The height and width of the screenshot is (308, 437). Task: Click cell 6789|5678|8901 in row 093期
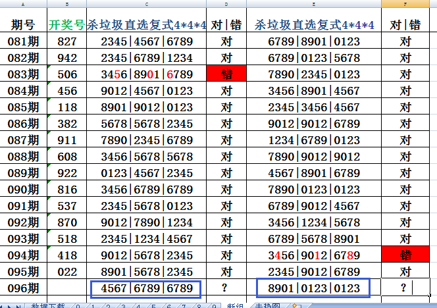(x=314, y=239)
